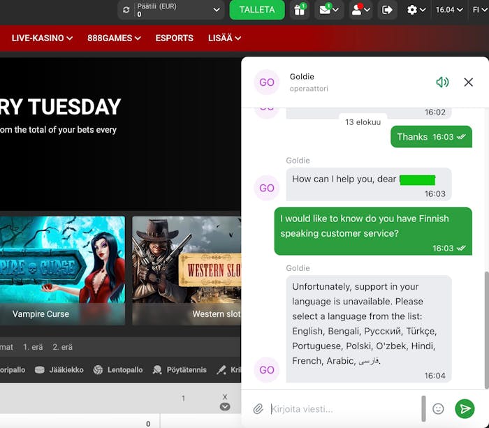Viewport: 489px width, 428px height.
Task: Open the 16.04 time dropdown
Action: [449, 10]
